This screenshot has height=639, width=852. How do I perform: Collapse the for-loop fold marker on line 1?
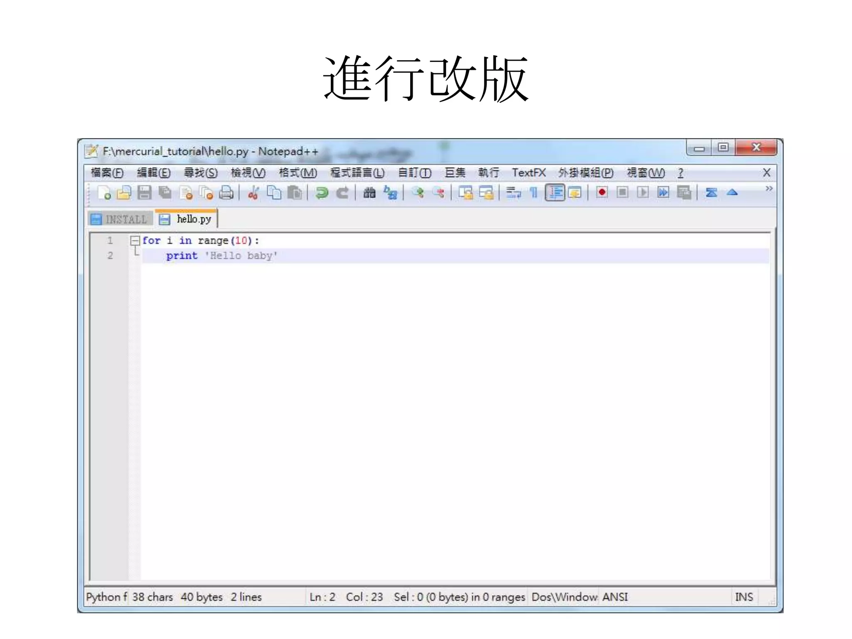click(x=135, y=240)
